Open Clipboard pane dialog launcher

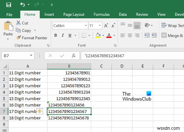pos(48,45)
